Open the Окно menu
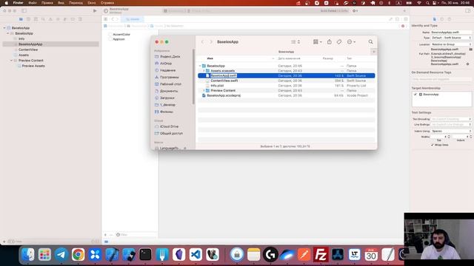474x266 pixels. click(x=92, y=3)
